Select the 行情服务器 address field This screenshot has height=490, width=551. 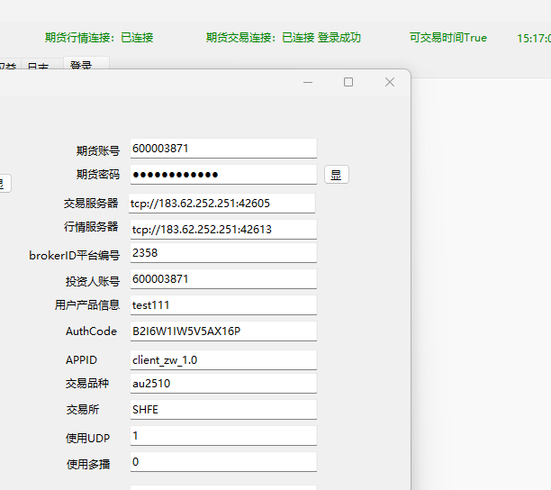coord(223,230)
